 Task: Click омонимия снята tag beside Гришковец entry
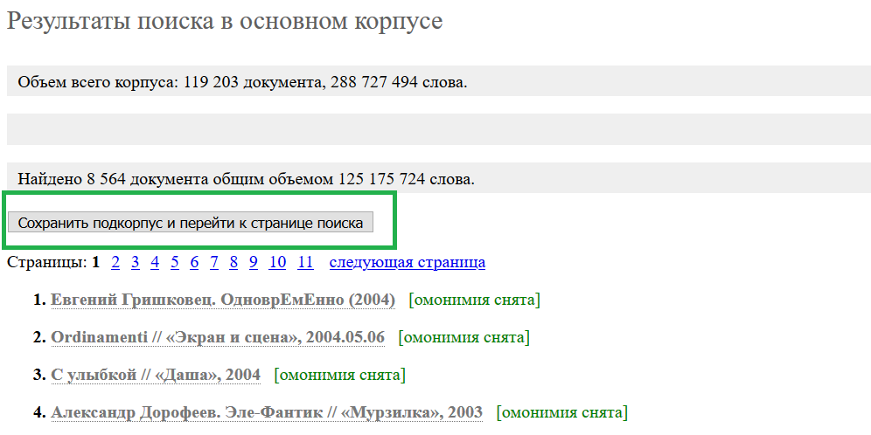pyautogui.click(x=474, y=300)
